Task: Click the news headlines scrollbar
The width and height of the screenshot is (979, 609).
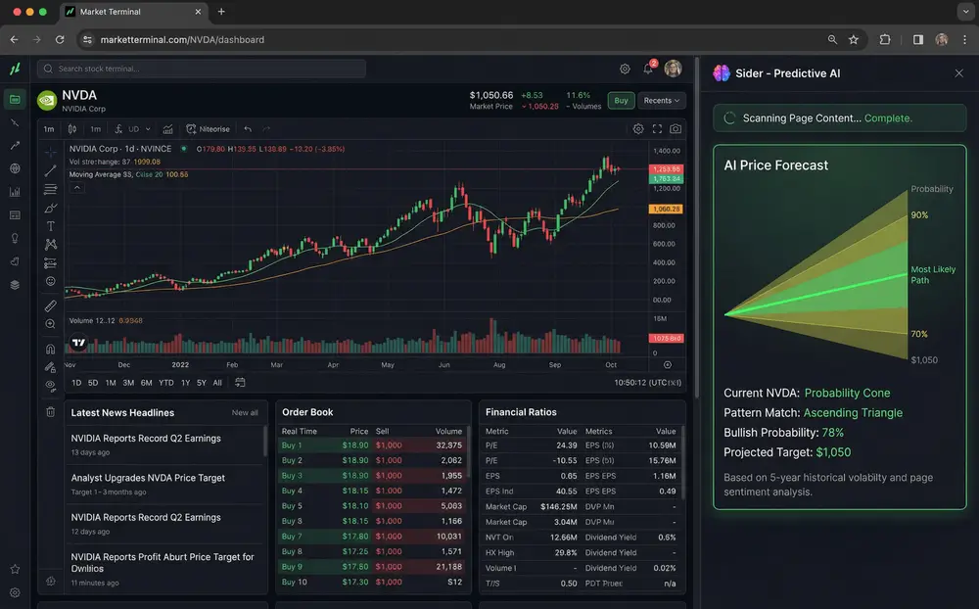Action: [265, 441]
